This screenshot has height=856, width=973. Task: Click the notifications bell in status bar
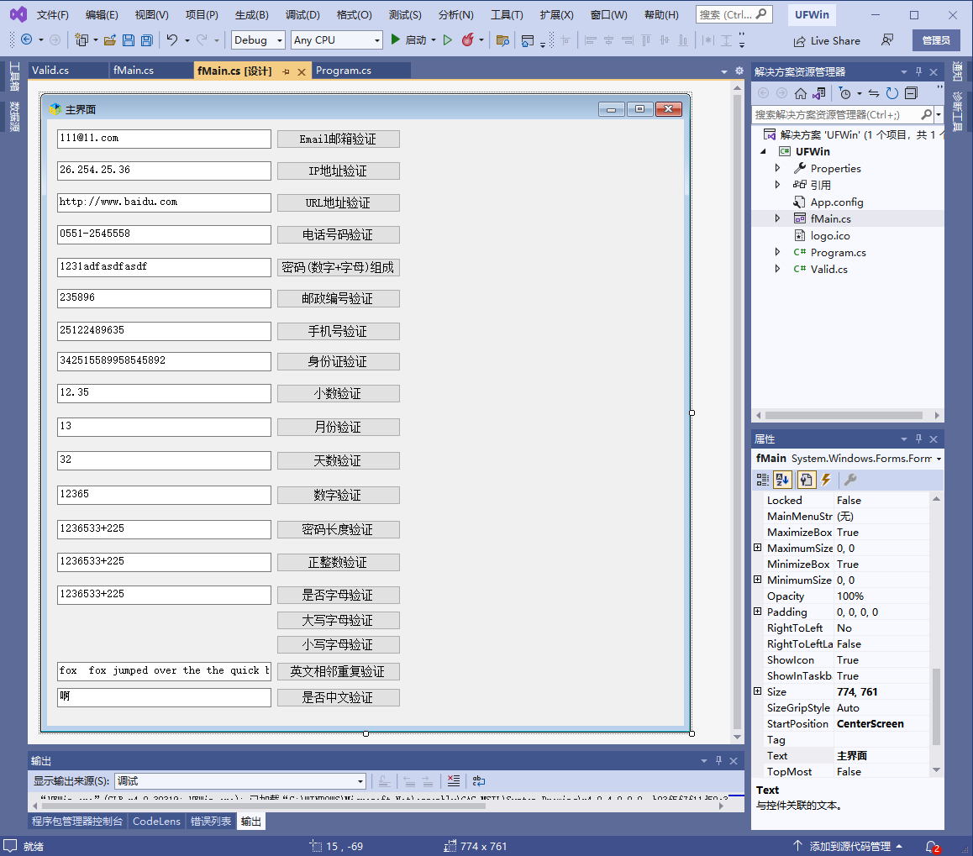pos(932,846)
